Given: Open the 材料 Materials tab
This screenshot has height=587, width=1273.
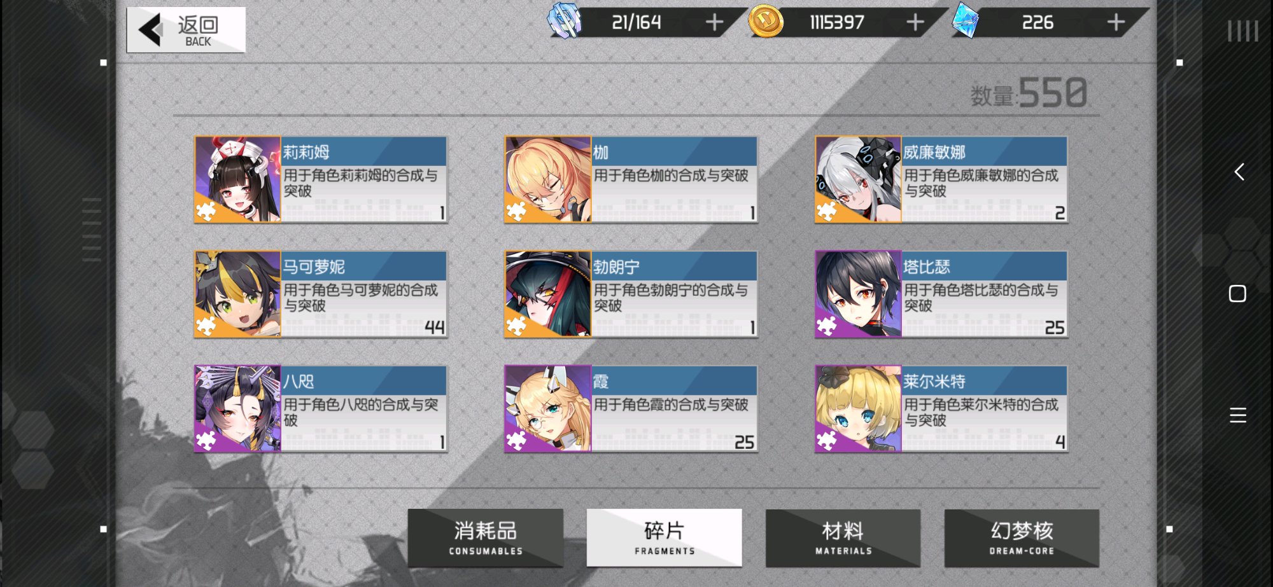Looking at the screenshot, I should [843, 537].
